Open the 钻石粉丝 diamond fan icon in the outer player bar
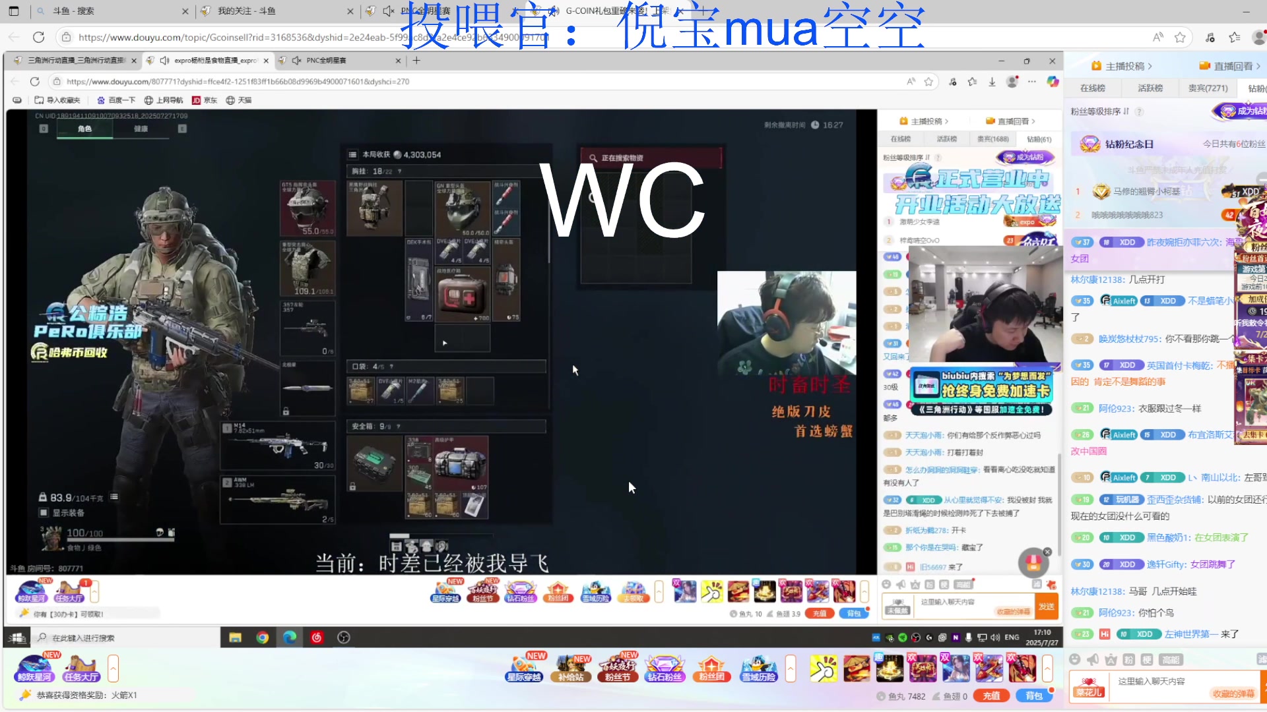This screenshot has height=712, width=1267. 665,668
